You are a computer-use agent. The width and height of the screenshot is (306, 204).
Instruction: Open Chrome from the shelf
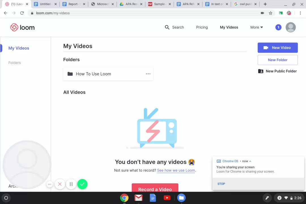click(124, 198)
